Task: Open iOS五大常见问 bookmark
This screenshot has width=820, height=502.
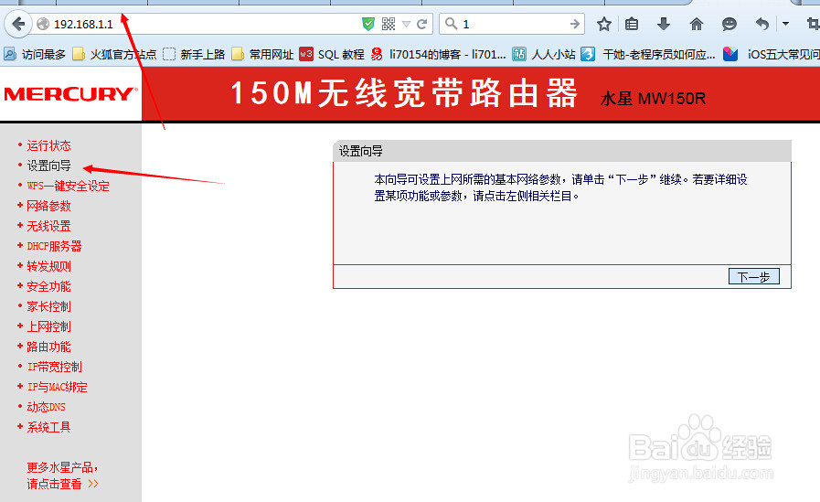Action: 772,54
